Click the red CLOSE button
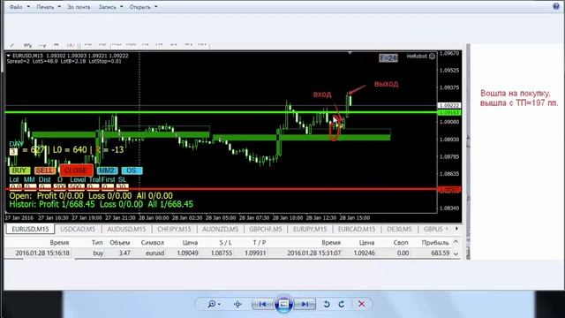 pyautogui.click(x=76, y=170)
